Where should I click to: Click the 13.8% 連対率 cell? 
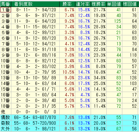83,117
